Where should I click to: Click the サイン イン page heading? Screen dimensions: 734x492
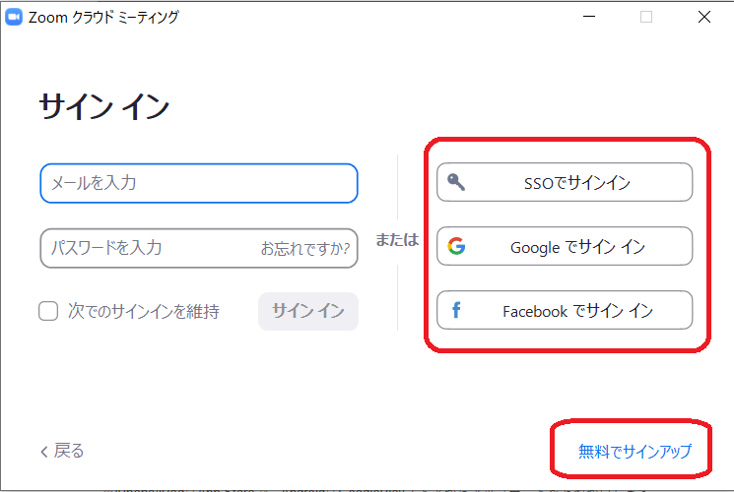click(x=104, y=106)
